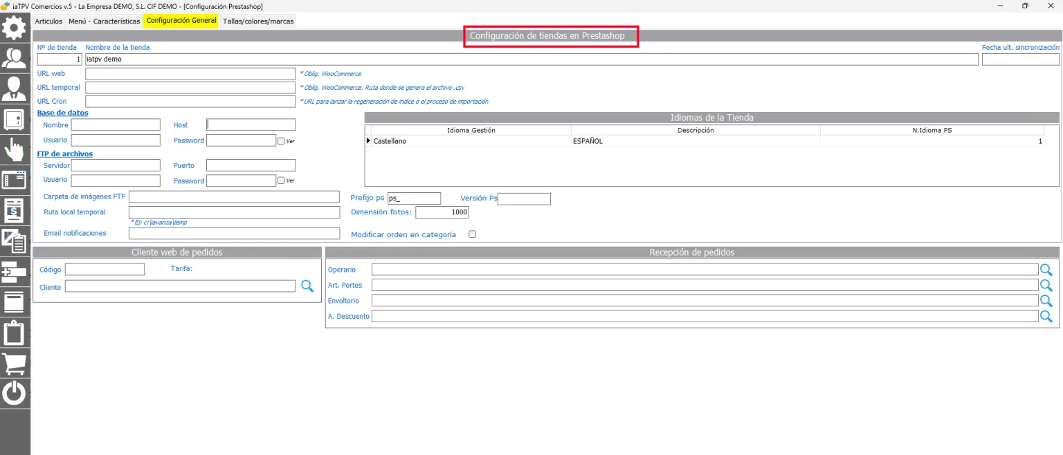Open the two-person customers icon in sidebar
The width and height of the screenshot is (1063, 455).
coord(15,57)
